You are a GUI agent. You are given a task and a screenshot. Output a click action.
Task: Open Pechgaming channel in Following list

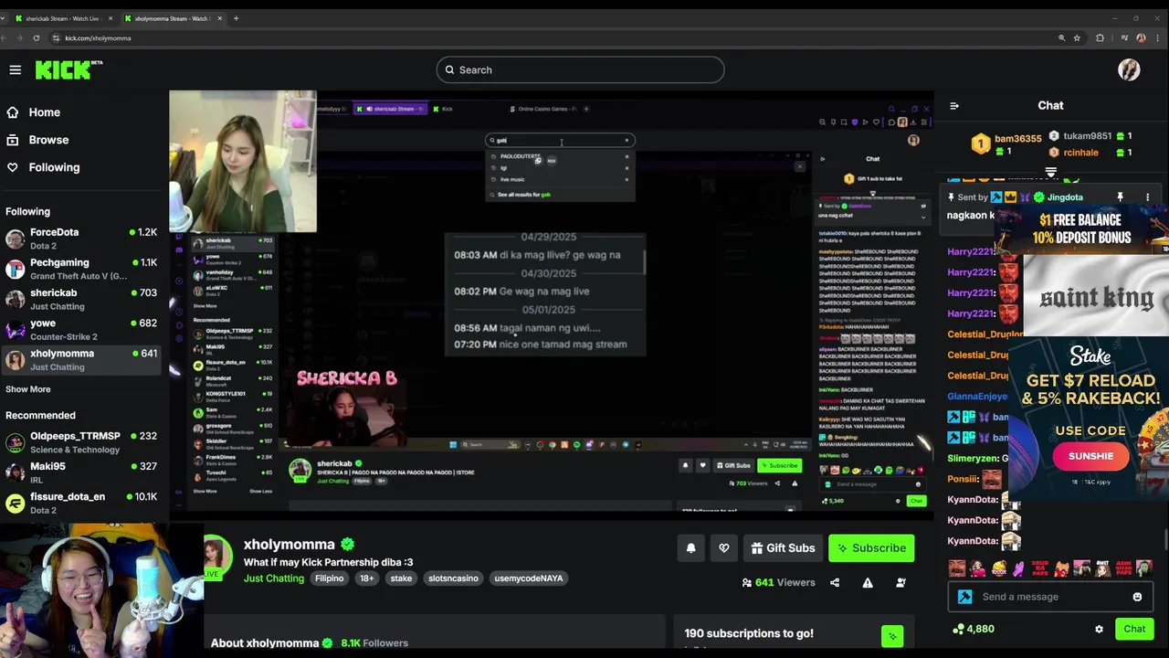coord(81,269)
